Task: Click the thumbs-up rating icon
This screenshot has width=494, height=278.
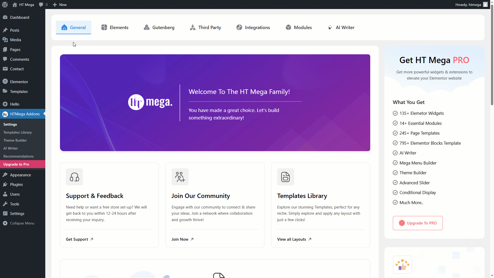Action: [x=402, y=265]
